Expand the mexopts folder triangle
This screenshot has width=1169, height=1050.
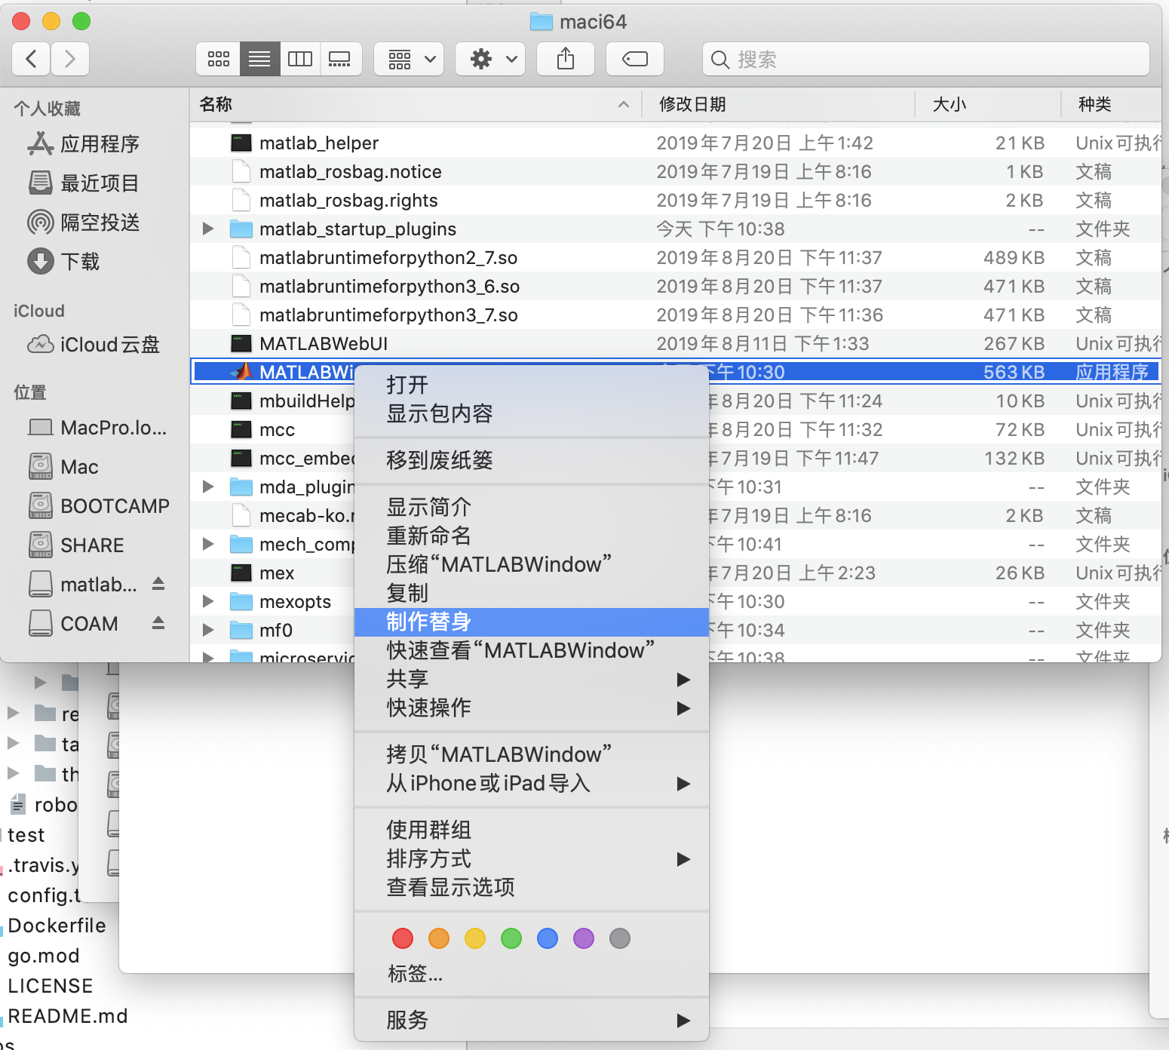(x=209, y=601)
